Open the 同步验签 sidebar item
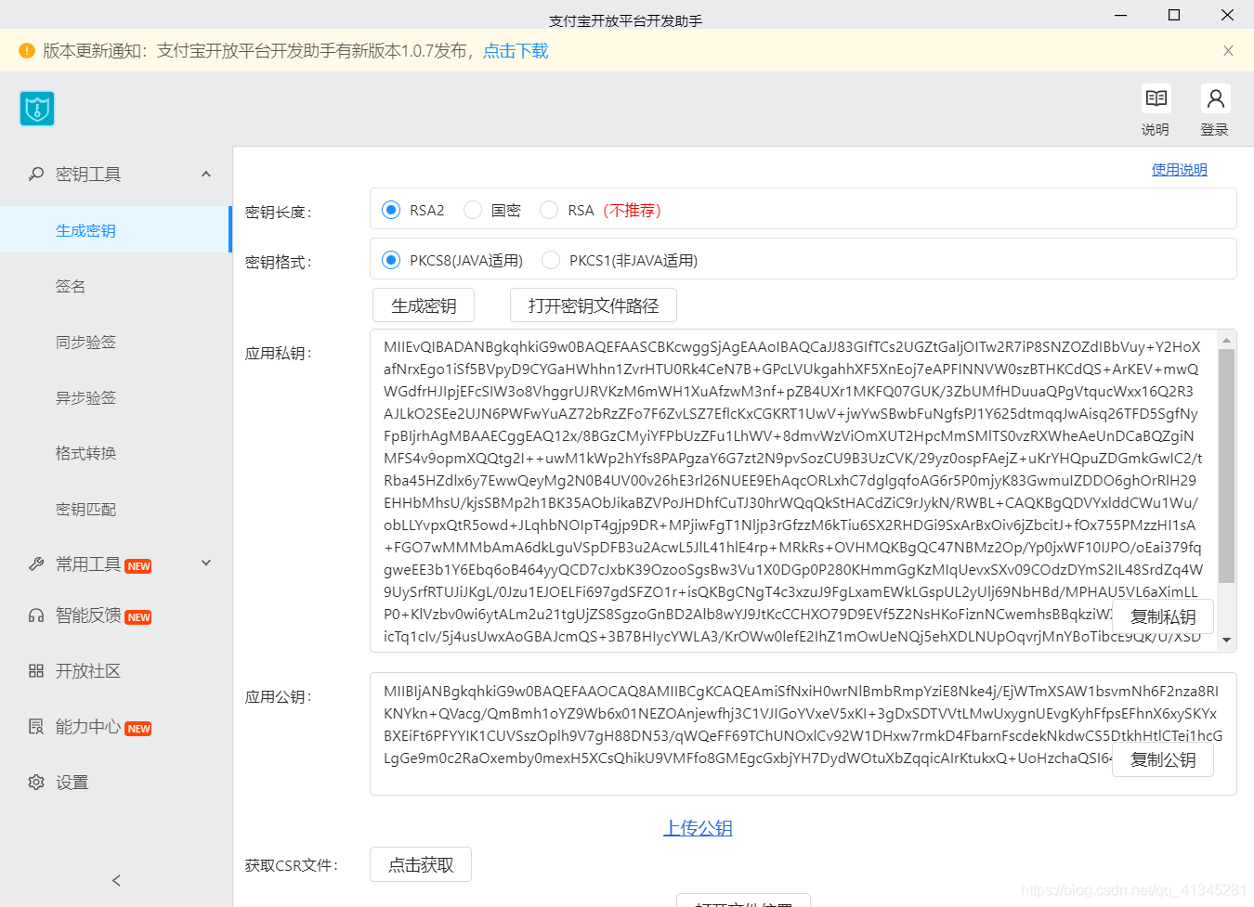 pos(85,342)
